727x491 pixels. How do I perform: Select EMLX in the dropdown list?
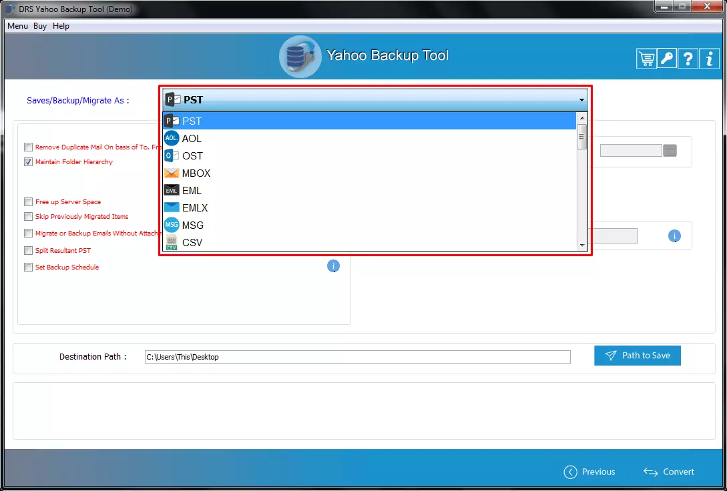click(369, 208)
